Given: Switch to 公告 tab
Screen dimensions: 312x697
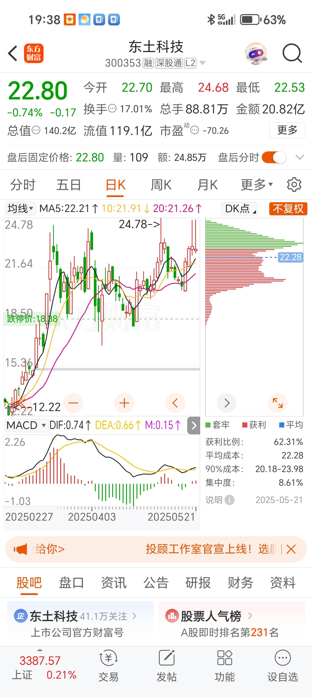Looking at the screenshot, I should click(x=156, y=583).
